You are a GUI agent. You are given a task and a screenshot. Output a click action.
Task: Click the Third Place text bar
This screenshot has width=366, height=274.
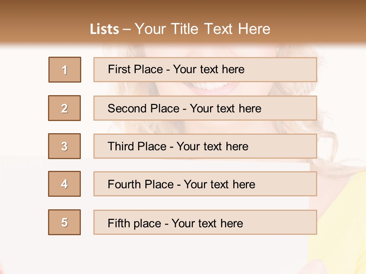[x=205, y=146]
